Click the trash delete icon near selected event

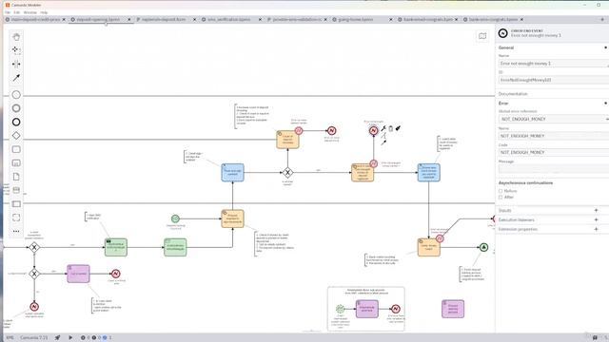pos(391,128)
